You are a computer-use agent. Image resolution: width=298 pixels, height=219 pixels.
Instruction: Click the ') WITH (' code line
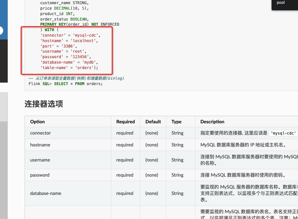pyautogui.click(x=50, y=30)
